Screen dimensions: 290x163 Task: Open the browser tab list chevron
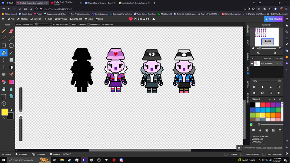point(254,3)
